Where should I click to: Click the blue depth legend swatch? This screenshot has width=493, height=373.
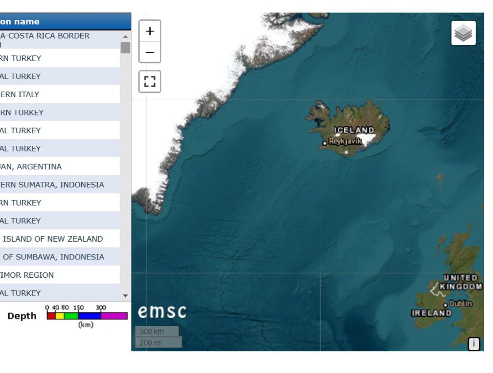tap(89, 316)
